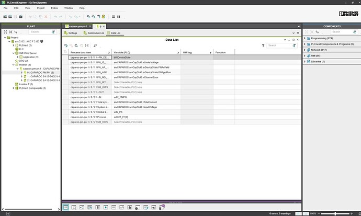Click collapse-all icon in PLANT panel

(10, 32)
